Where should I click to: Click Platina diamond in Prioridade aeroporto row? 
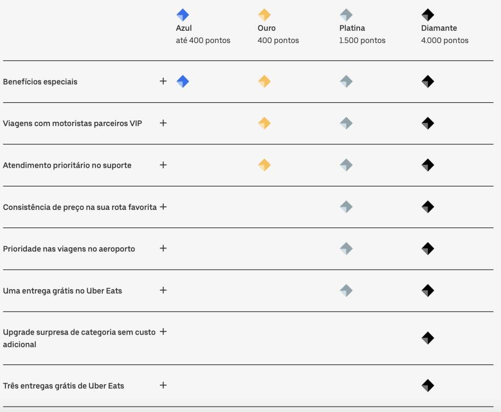346,249
